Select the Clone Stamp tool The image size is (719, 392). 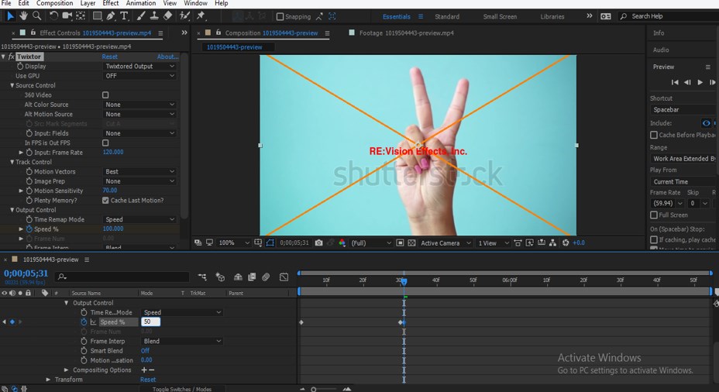click(154, 15)
